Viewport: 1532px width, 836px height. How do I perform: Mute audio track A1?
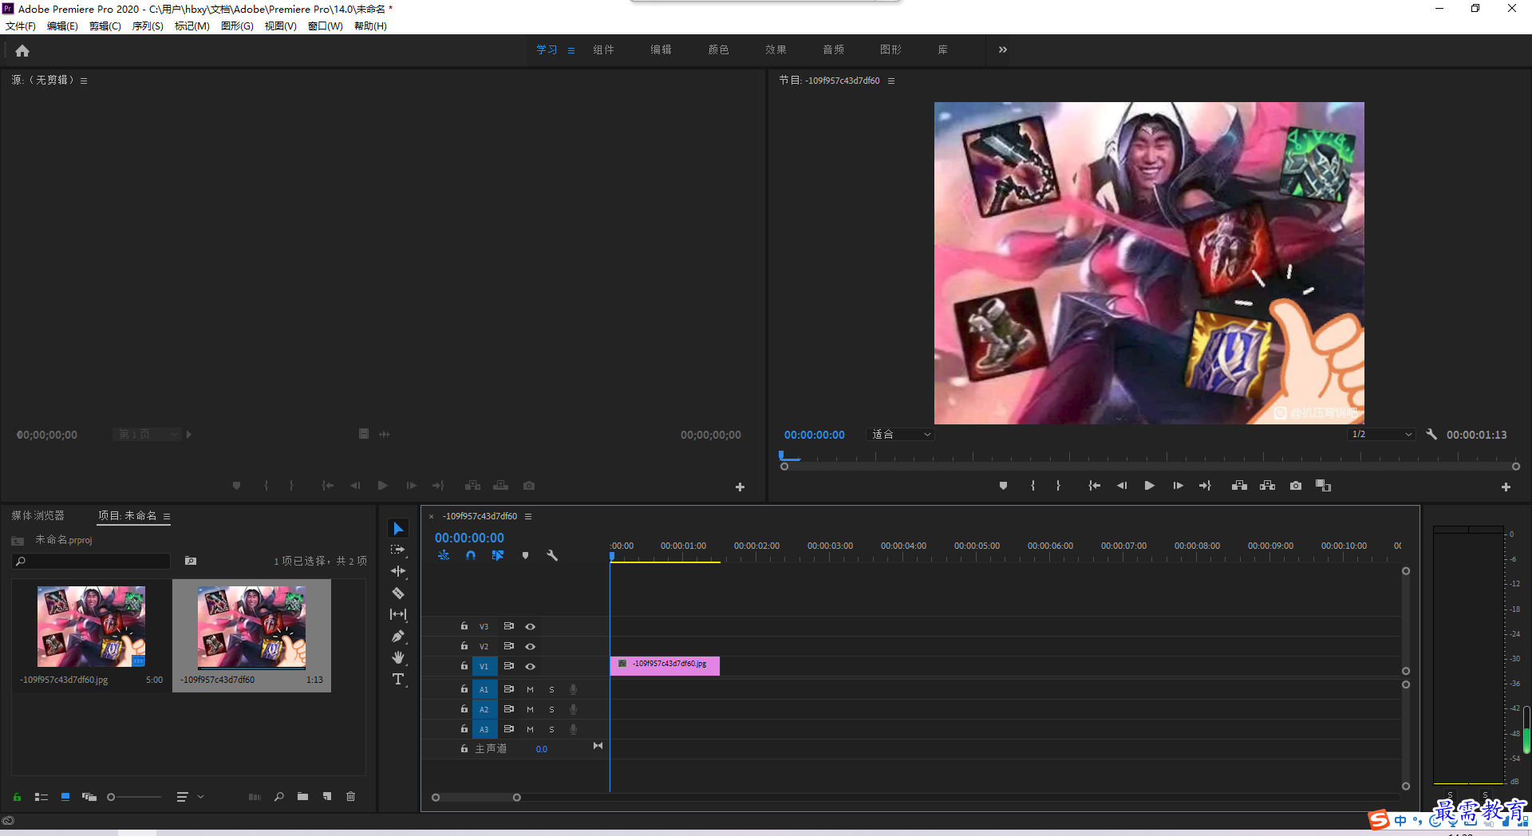tap(530, 689)
